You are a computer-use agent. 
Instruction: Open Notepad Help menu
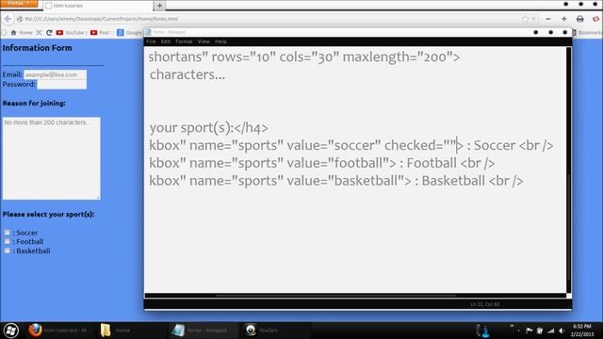click(220, 41)
